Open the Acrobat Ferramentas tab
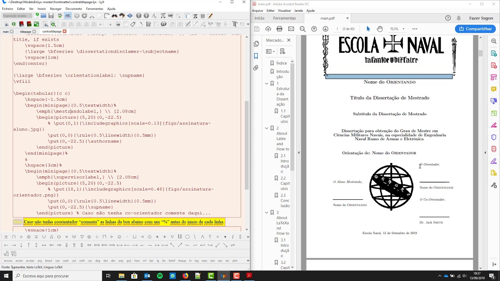The height and width of the screenshot is (281, 500). point(284,18)
